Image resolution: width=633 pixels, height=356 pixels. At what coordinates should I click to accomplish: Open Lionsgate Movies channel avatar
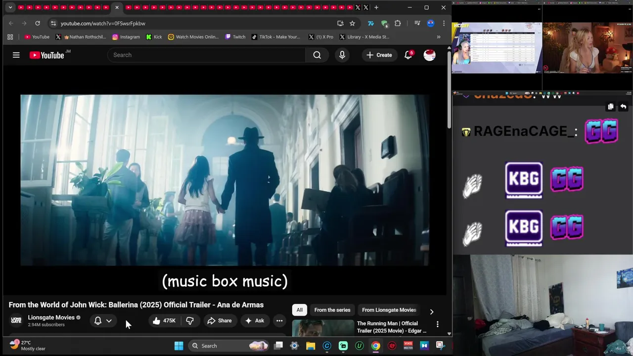tap(16, 320)
